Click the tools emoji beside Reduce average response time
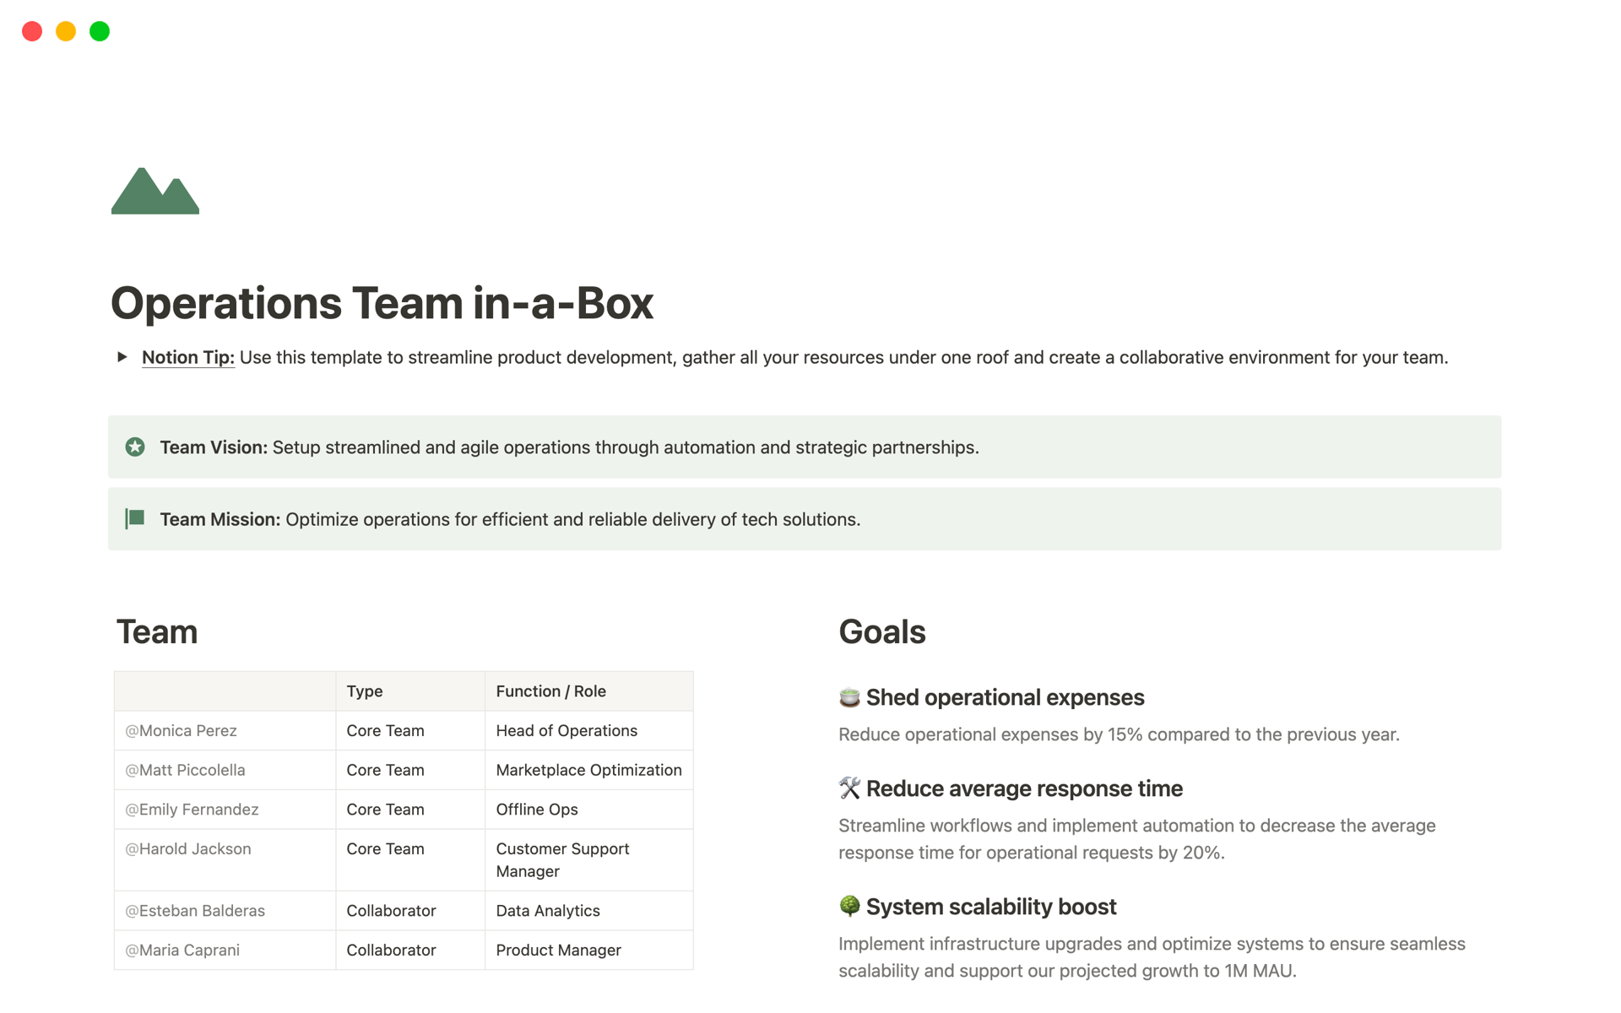The image size is (1621, 1013). 849,788
